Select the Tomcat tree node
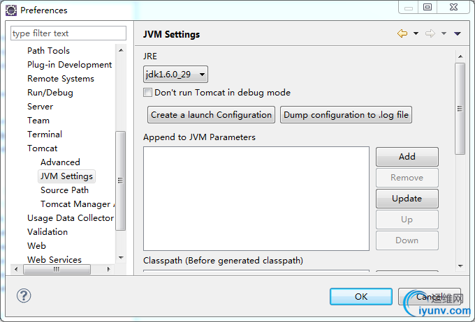 pos(42,148)
